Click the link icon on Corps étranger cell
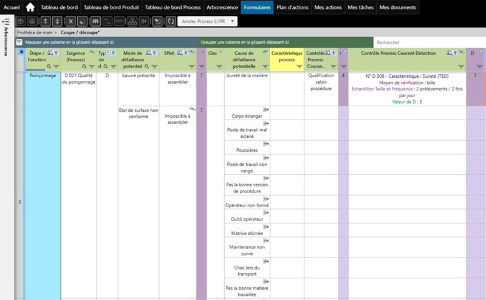Screen dimensions: 486x300 [x=265, y=110]
